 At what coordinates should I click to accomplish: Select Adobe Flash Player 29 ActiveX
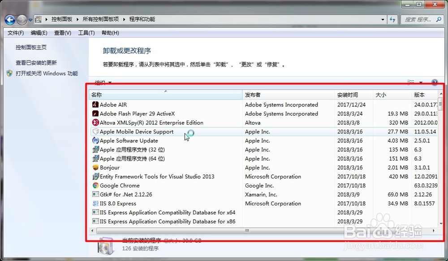click(x=137, y=113)
